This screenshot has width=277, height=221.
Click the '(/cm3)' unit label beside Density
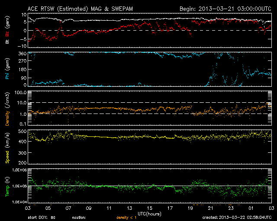[x=8, y=100]
